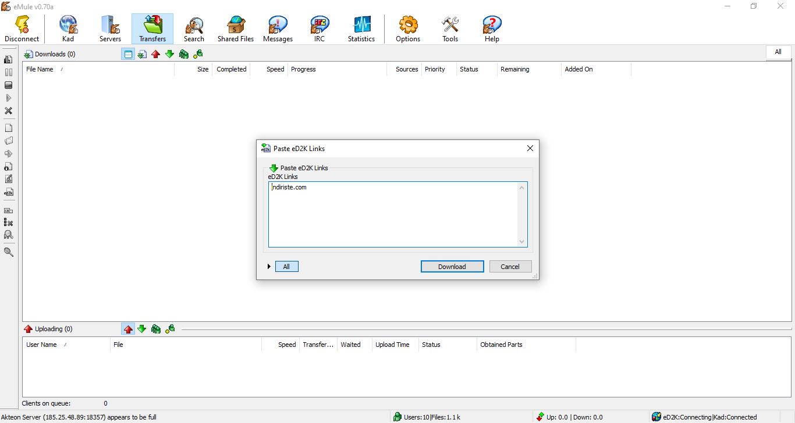The width and height of the screenshot is (795, 423).
Task: Click the Resume arrow icon in sidebar
Action: click(8, 98)
